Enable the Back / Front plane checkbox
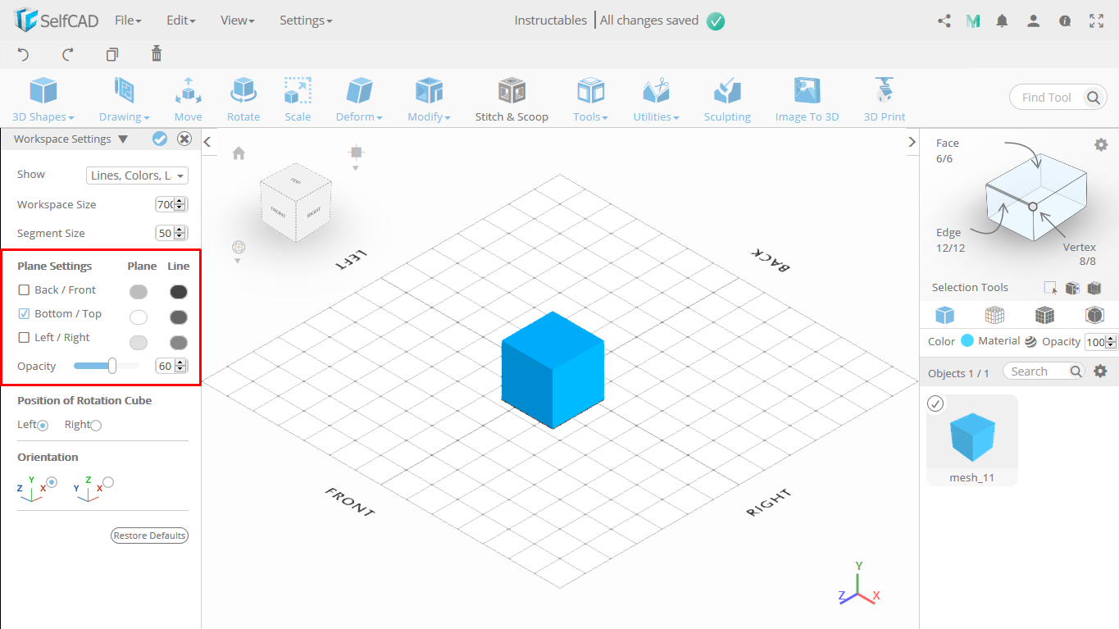 coord(24,290)
